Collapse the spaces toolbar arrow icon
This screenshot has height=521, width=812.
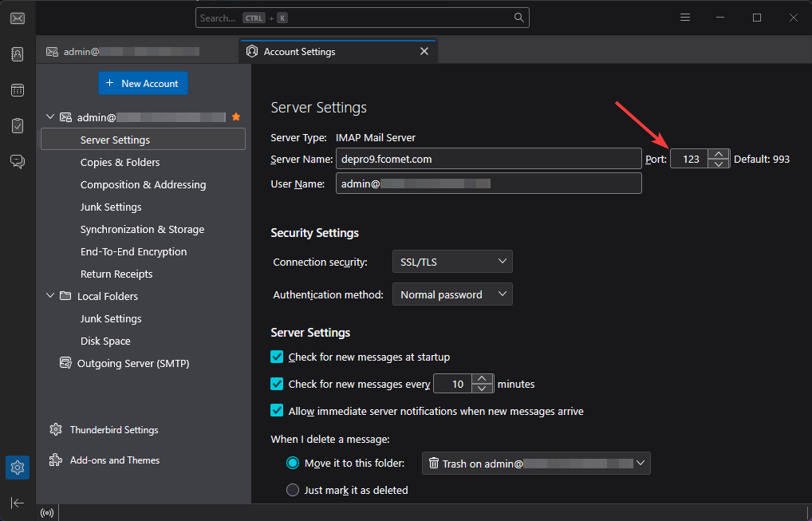(x=17, y=503)
